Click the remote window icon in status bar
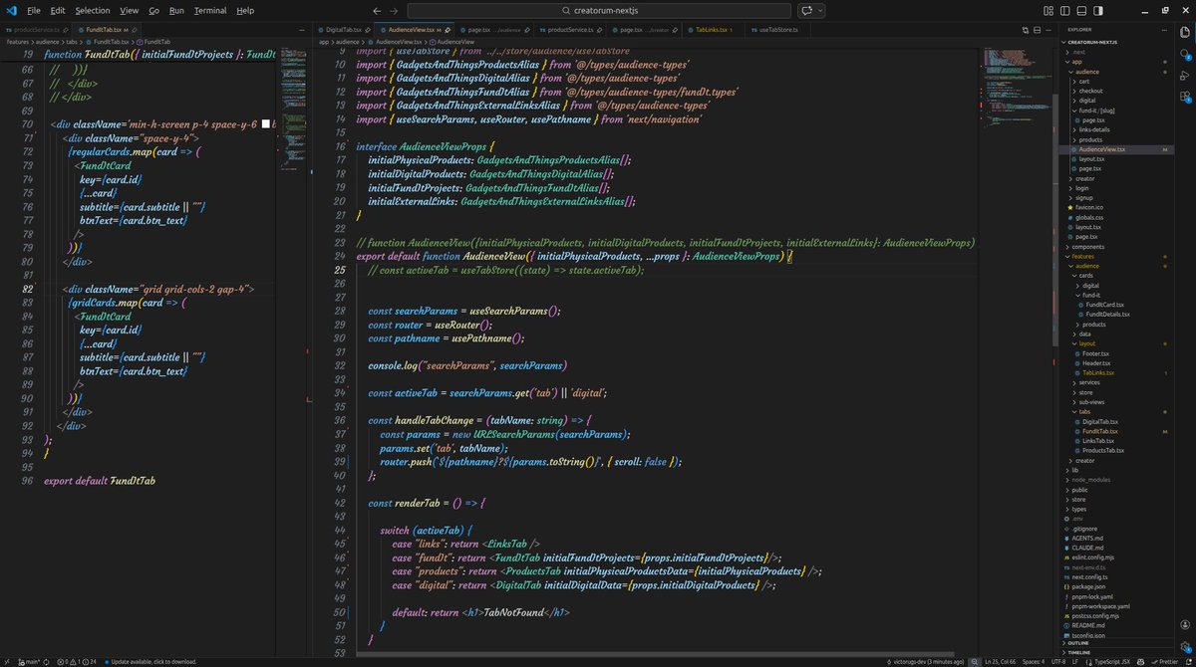This screenshot has height=667, width=1196. tap(7, 661)
